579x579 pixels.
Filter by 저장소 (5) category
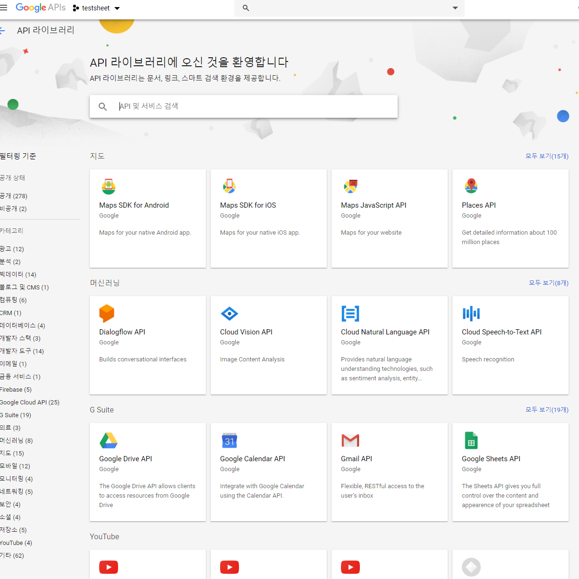(13, 530)
